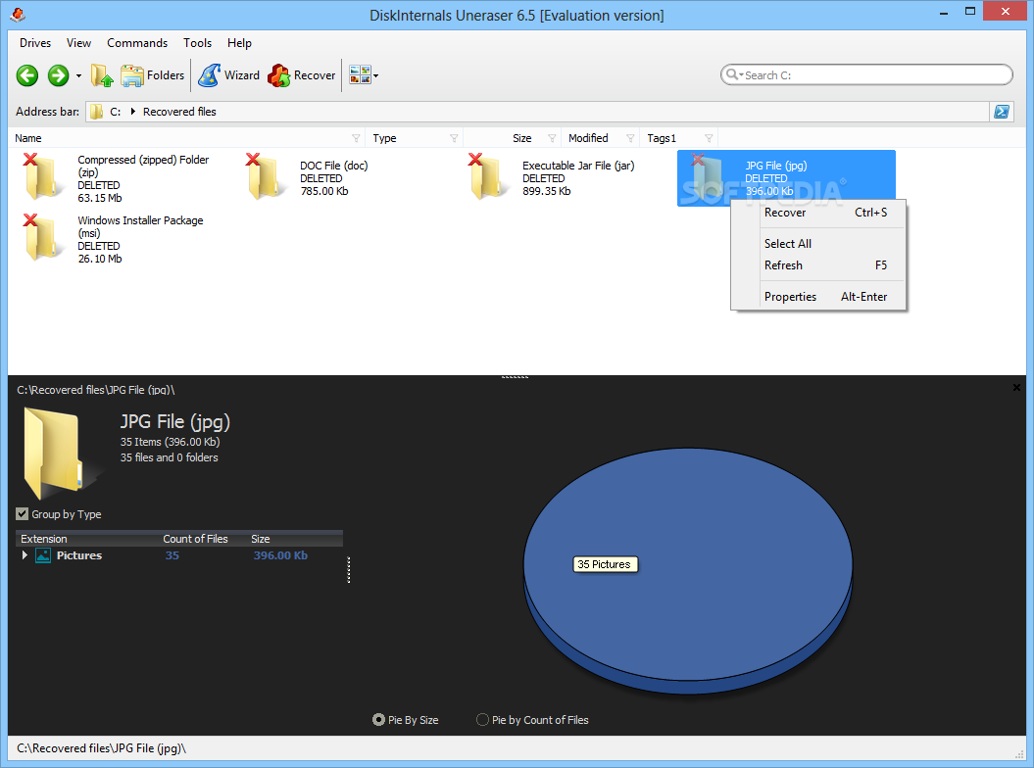
Task: Click the status bar path text
Action: (x=102, y=748)
